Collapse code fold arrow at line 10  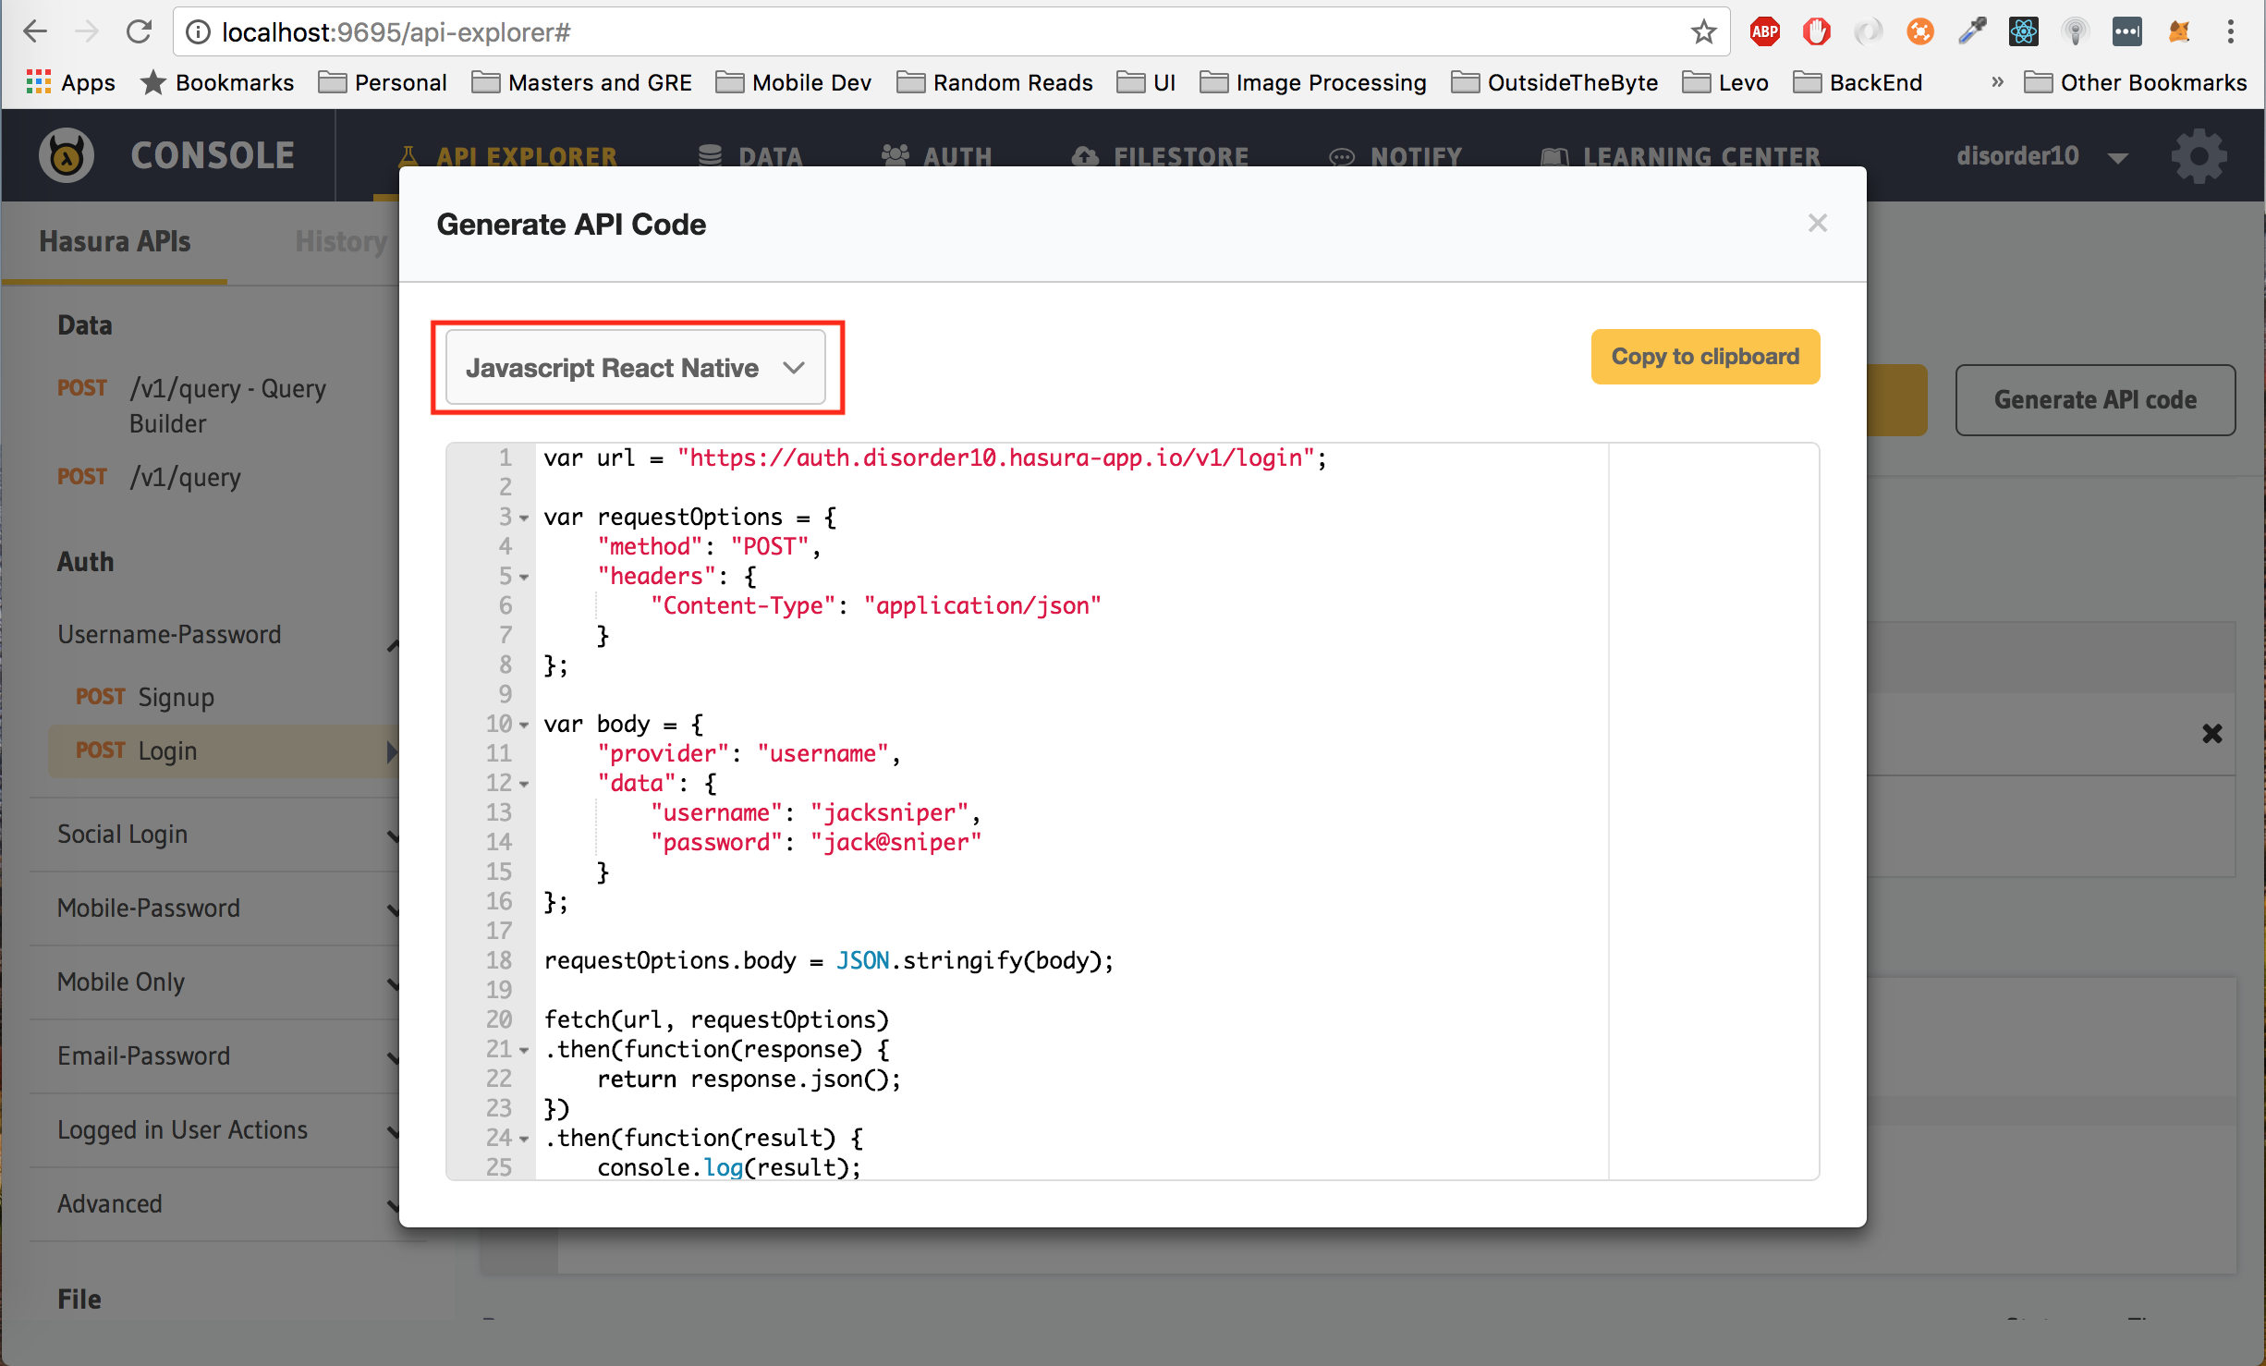[x=524, y=726]
